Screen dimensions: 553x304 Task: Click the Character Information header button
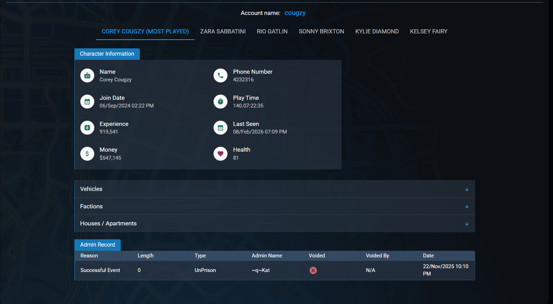[x=107, y=54]
